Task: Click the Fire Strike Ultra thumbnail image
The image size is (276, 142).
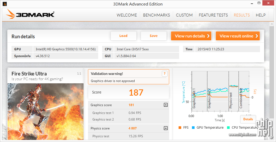Action: click(x=46, y=112)
